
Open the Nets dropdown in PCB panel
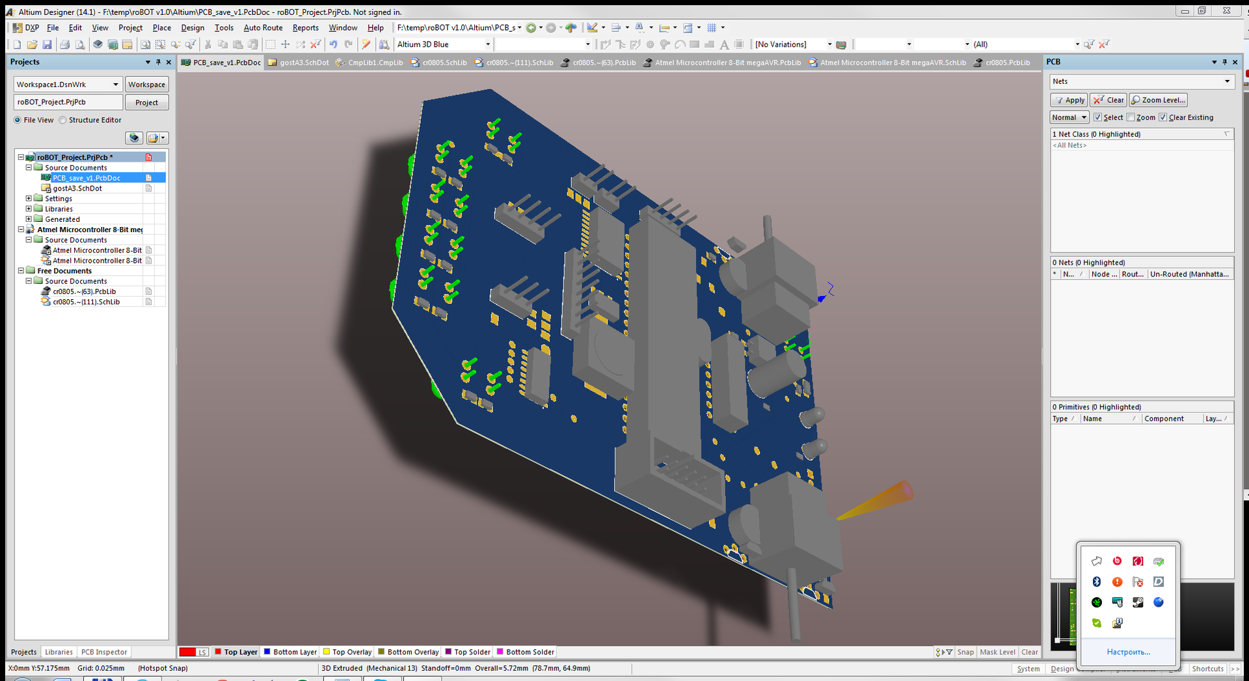click(x=1227, y=81)
